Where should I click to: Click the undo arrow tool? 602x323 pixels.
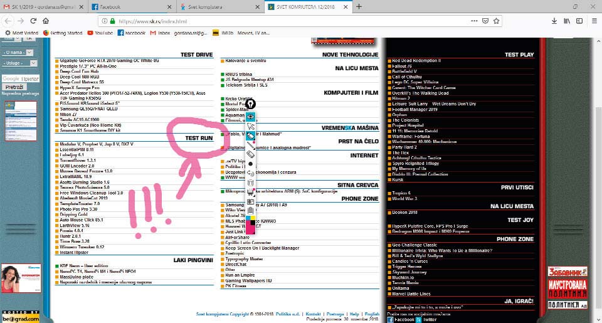[x=250, y=173]
